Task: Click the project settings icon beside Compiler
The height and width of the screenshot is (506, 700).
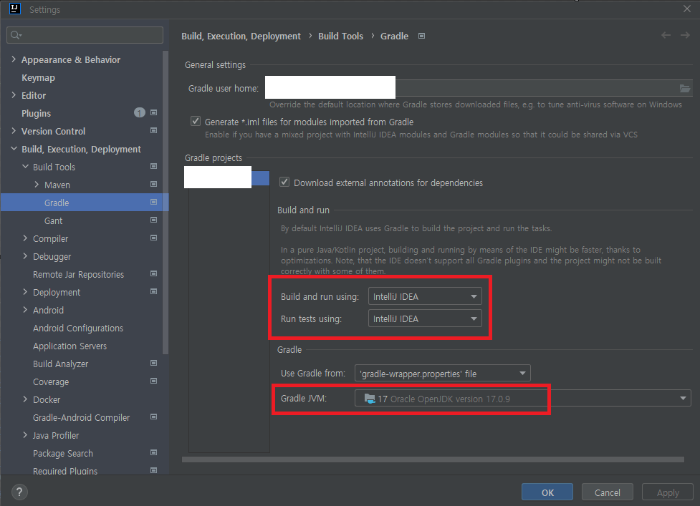Action: click(x=153, y=238)
